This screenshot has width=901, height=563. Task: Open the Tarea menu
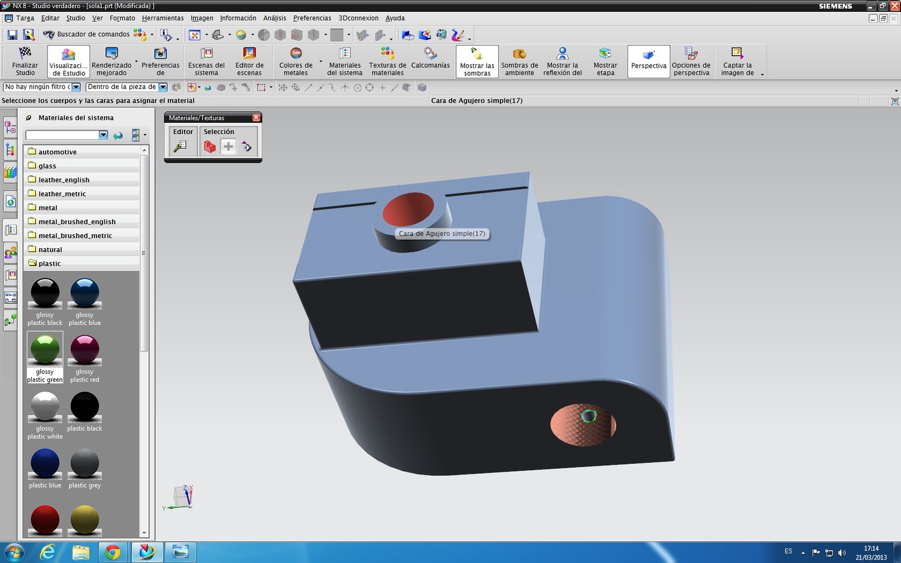click(x=25, y=18)
